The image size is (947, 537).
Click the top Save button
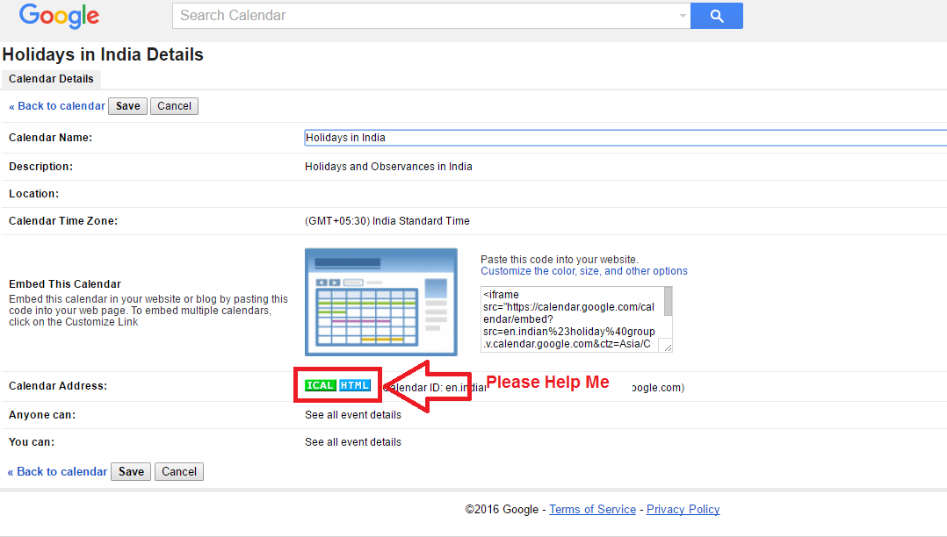point(128,106)
